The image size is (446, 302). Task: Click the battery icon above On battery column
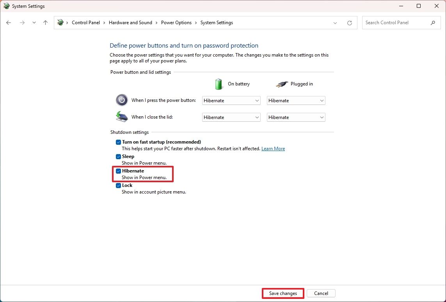[219, 84]
